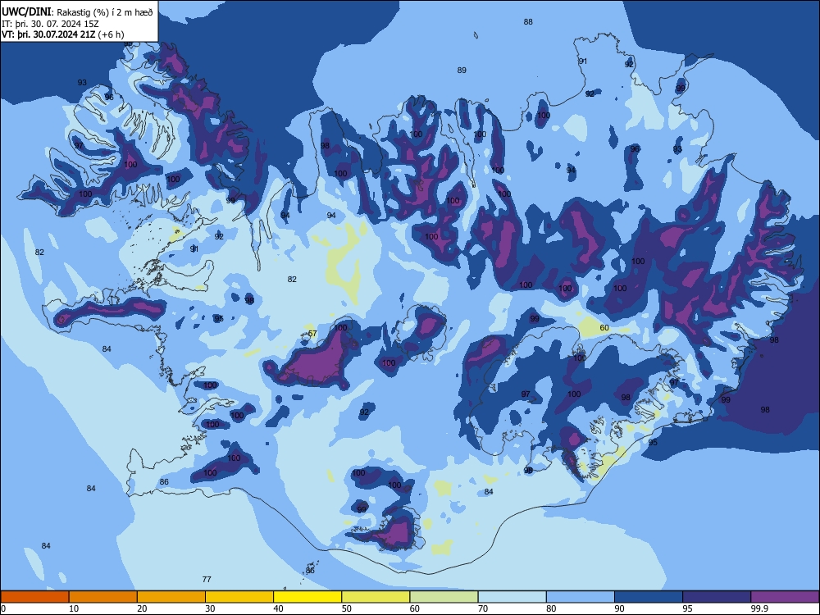The width and height of the screenshot is (820, 615).
Task: Click the purple above-99.9 legend swatch
Action: (785, 597)
